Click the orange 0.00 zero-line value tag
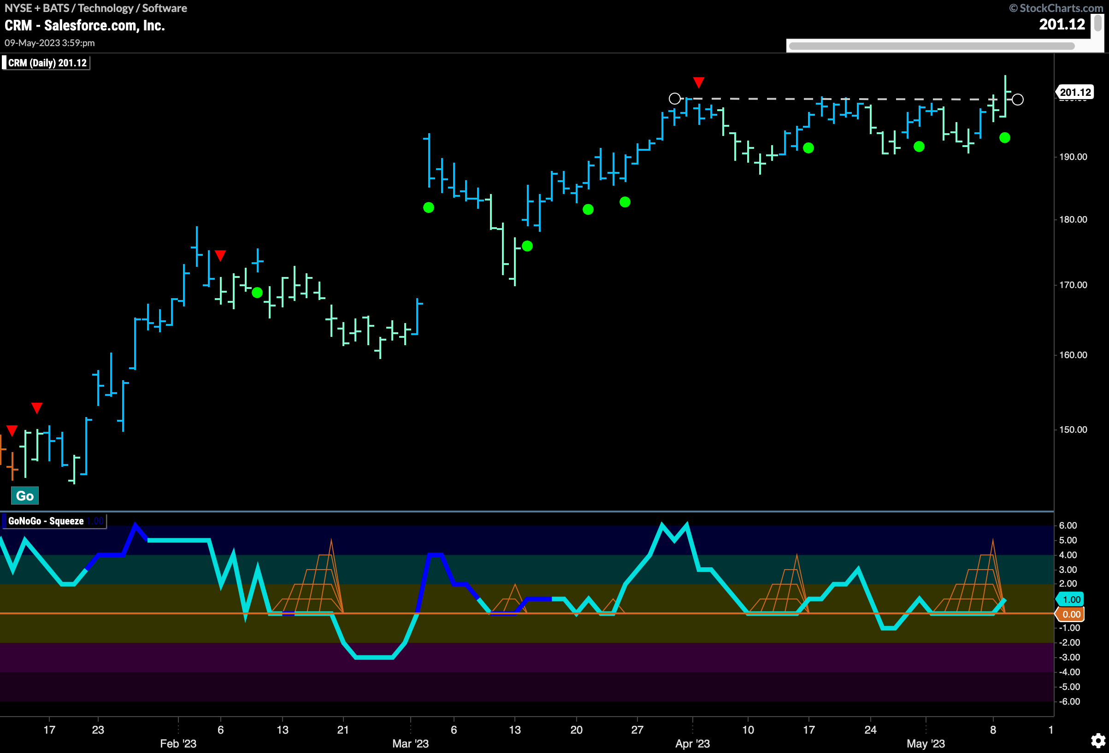This screenshot has width=1109, height=753. coord(1071,615)
